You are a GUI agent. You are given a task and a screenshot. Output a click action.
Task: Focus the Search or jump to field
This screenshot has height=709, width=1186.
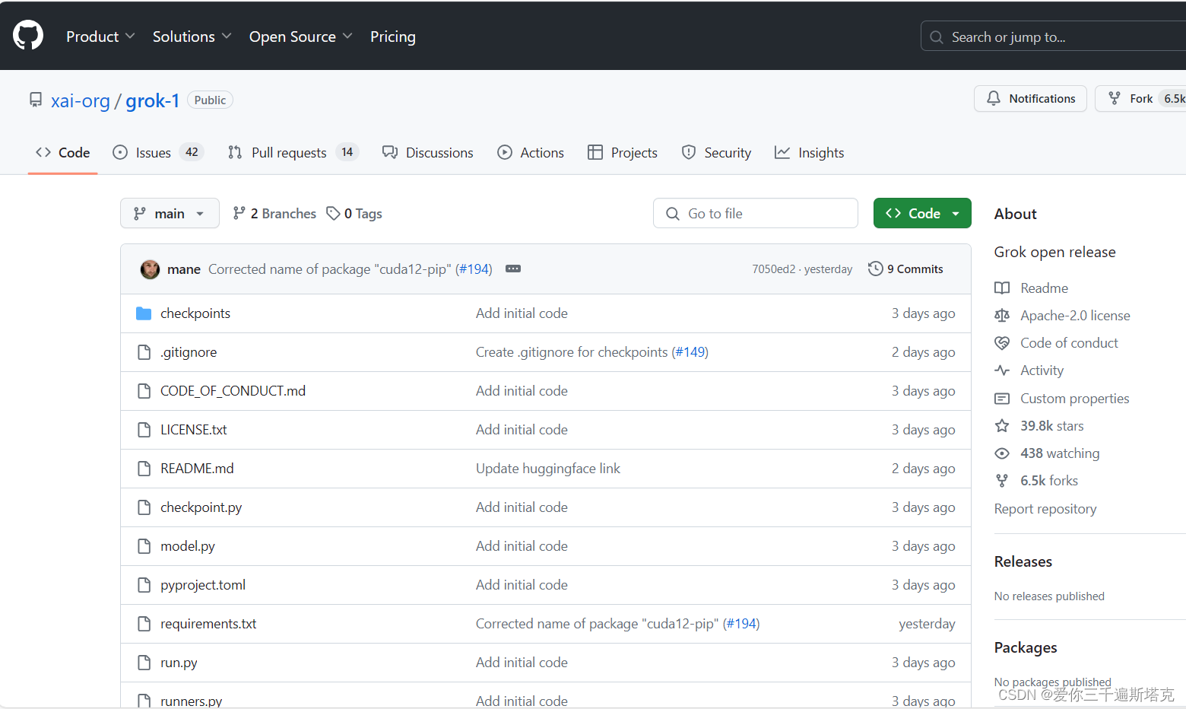pyautogui.click(x=1053, y=37)
